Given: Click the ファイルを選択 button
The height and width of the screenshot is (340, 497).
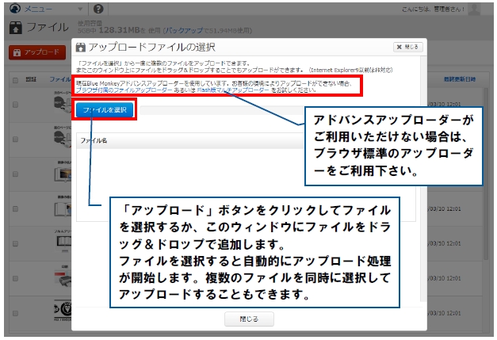Looking at the screenshot, I should 105,109.
